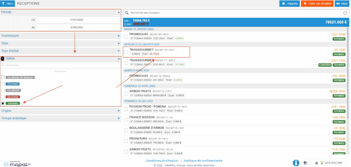Image resolution: width=351 pixels, height=167 pixels.
Task: Expand the Fournisseurs filter section
Action: pyautogui.click(x=60, y=36)
